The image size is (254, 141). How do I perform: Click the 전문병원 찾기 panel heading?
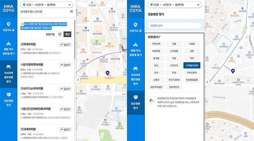[x=156, y=14]
